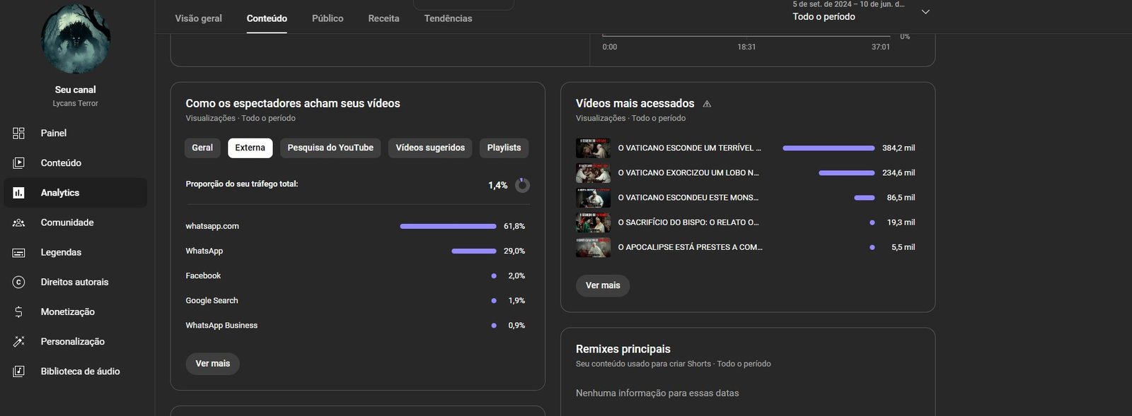
Task: Click the Legendas subtitles icon
Action: (x=18, y=252)
